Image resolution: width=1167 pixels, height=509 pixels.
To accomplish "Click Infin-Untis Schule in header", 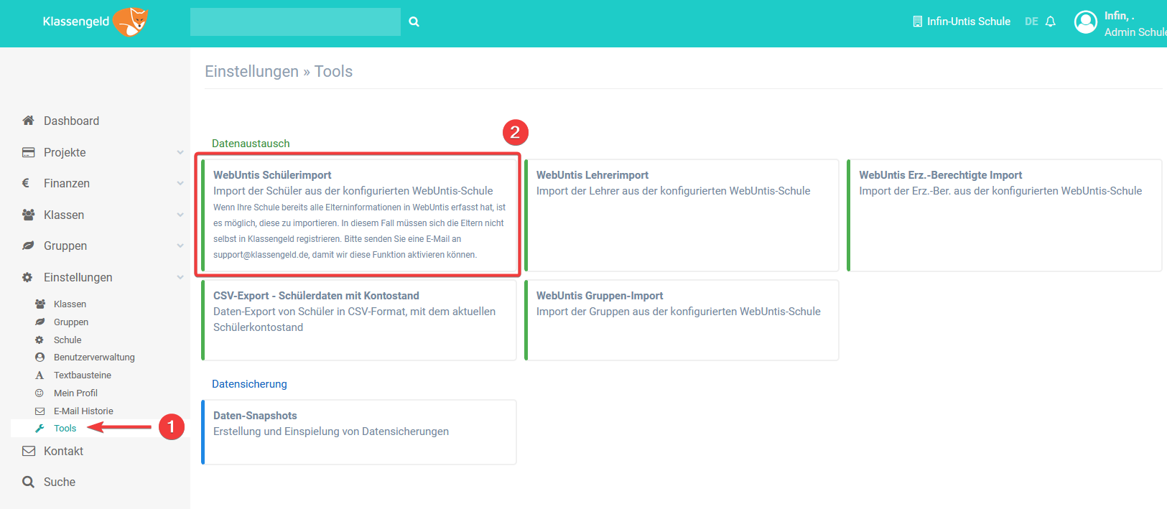I will (968, 22).
